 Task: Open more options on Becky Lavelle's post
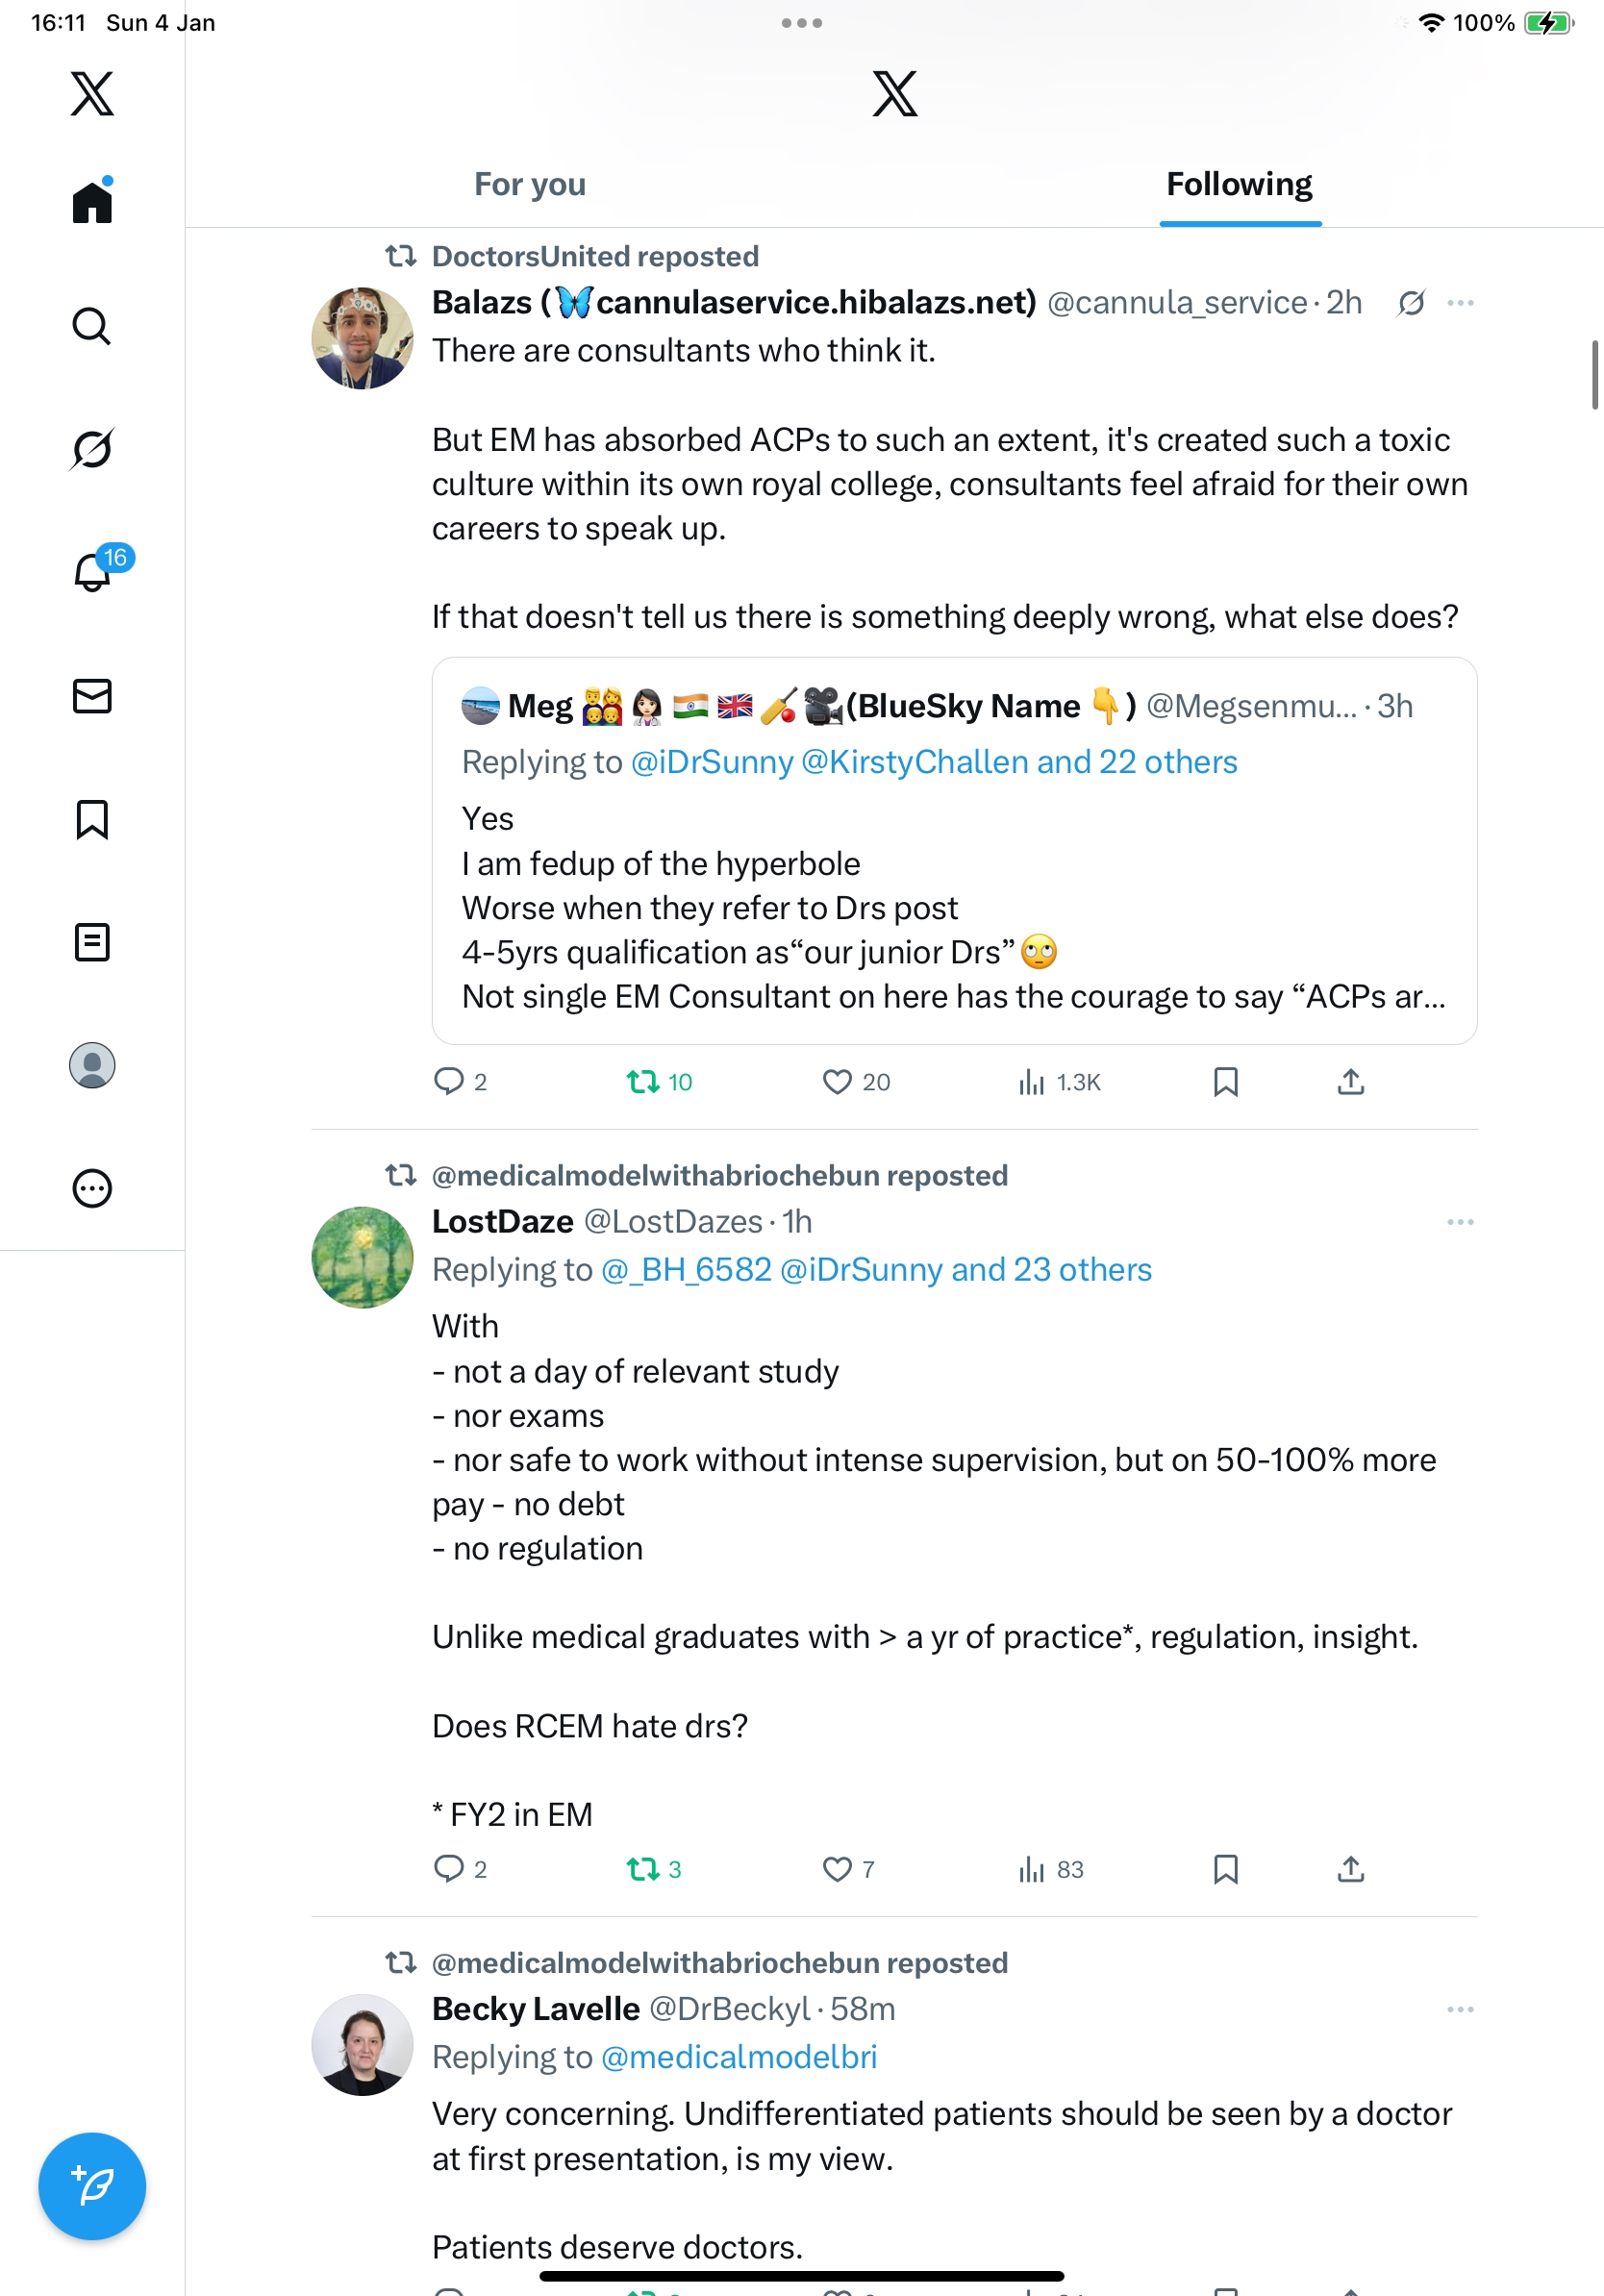[x=1460, y=2009]
